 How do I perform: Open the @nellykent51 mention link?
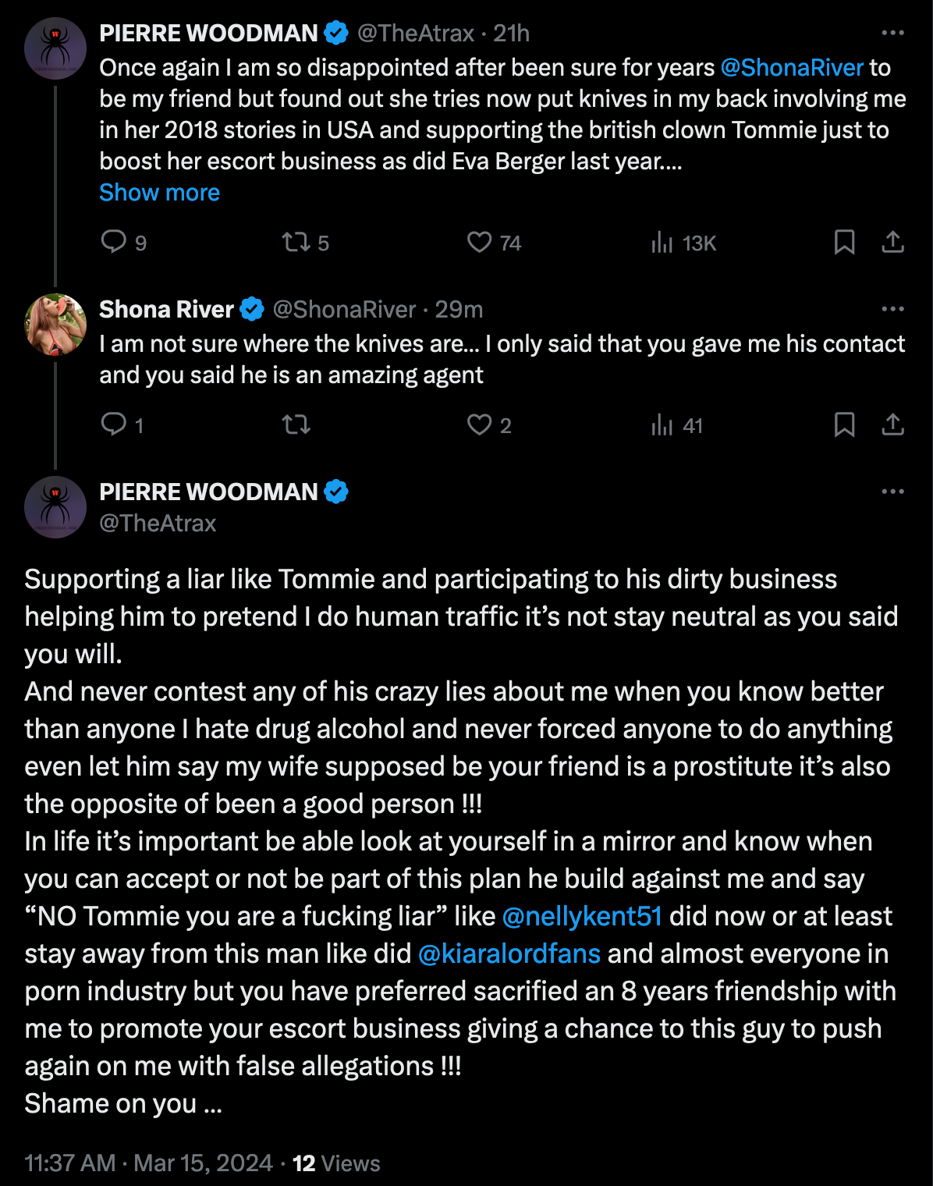(x=582, y=916)
